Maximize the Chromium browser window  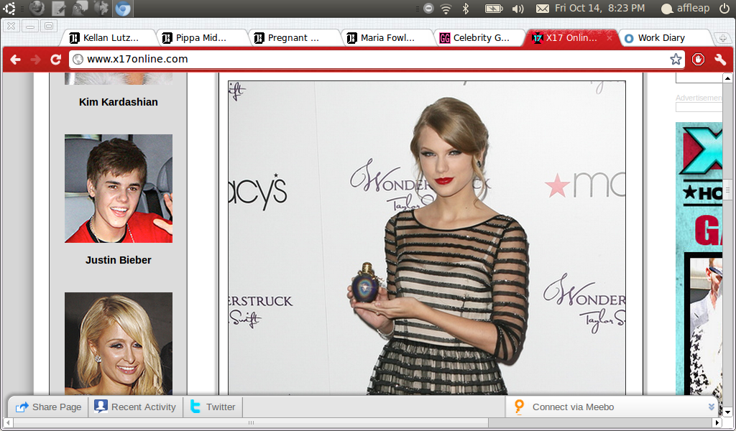coord(48,27)
